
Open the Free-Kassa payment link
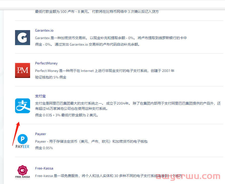pos(44,168)
